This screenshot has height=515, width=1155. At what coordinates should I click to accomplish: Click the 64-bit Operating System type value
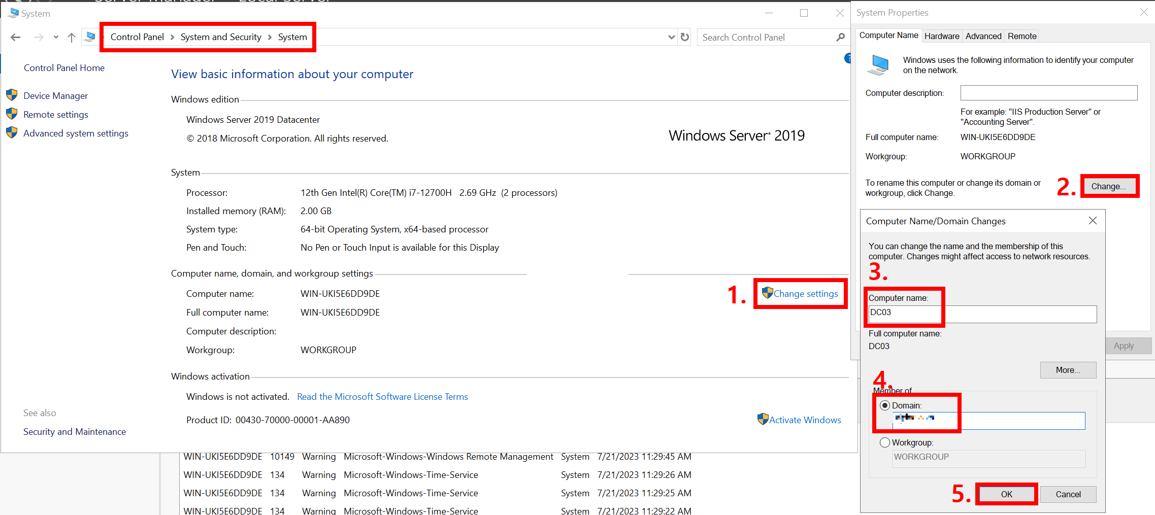394,229
